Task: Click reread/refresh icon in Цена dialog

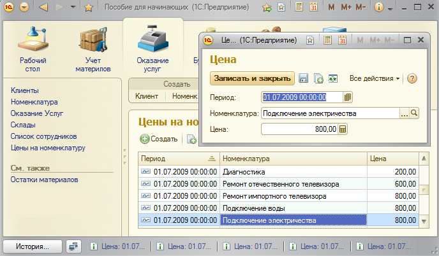Action: pos(333,78)
